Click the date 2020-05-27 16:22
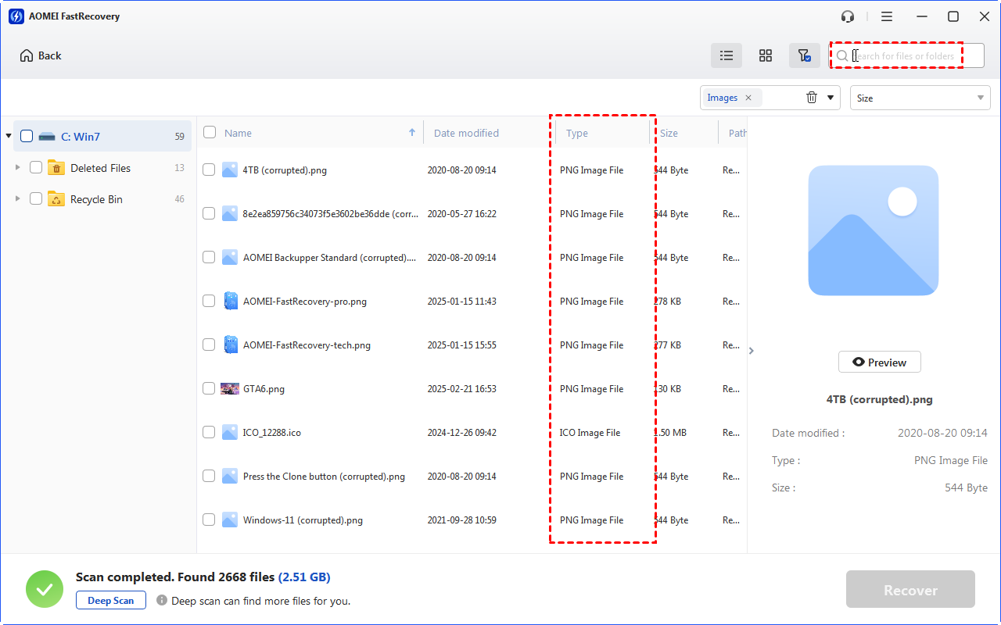 [462, 213]
